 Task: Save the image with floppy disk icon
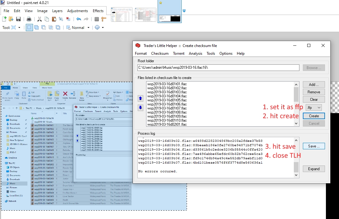pyautogui.click(x=18, y=19)
